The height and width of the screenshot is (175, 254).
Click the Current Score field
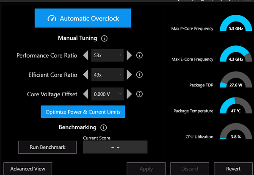click(115, 147)
